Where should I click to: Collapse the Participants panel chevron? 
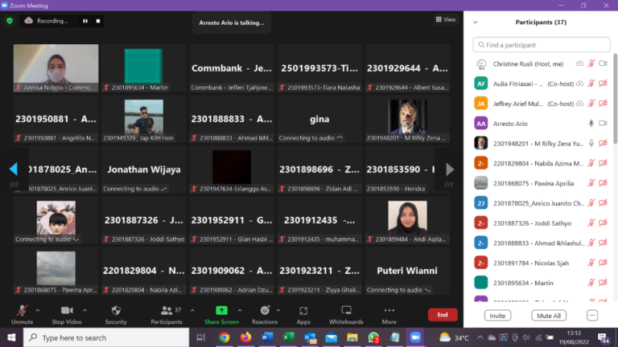tap(476, 22)
